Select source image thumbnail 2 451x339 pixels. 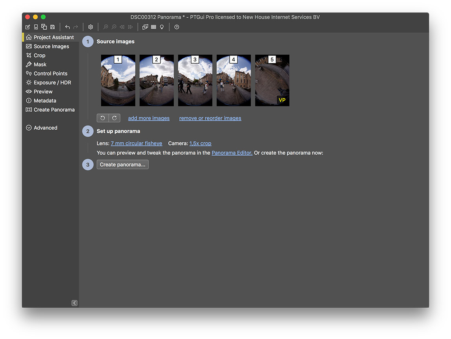[157, 80]
